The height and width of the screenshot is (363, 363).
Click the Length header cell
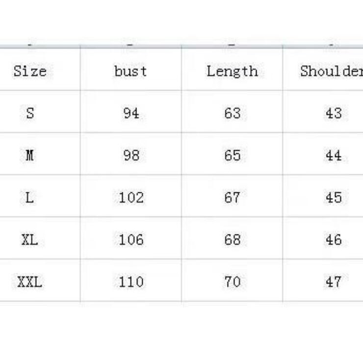click(232, 71)
